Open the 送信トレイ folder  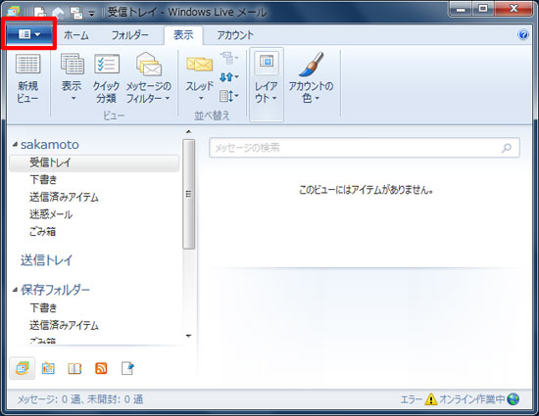(x=46, y=259)
